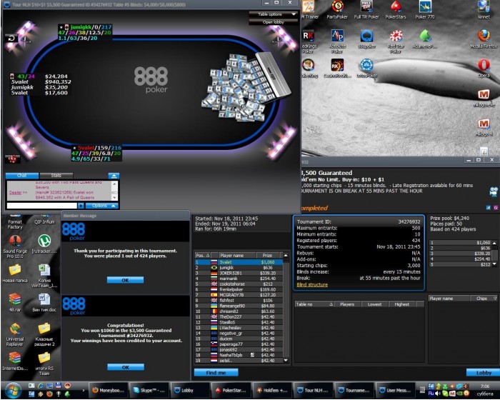This screenshot has height=400, width=500.
Task: Sort the Chips column dropdown arrow
Action: pyautogui.click(x=495, y=299)
